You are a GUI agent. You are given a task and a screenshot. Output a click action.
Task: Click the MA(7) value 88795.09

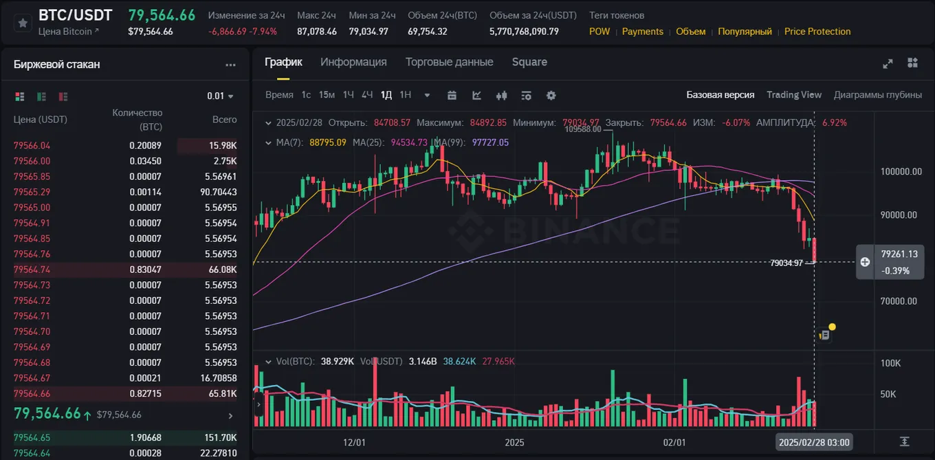(327, 142)
